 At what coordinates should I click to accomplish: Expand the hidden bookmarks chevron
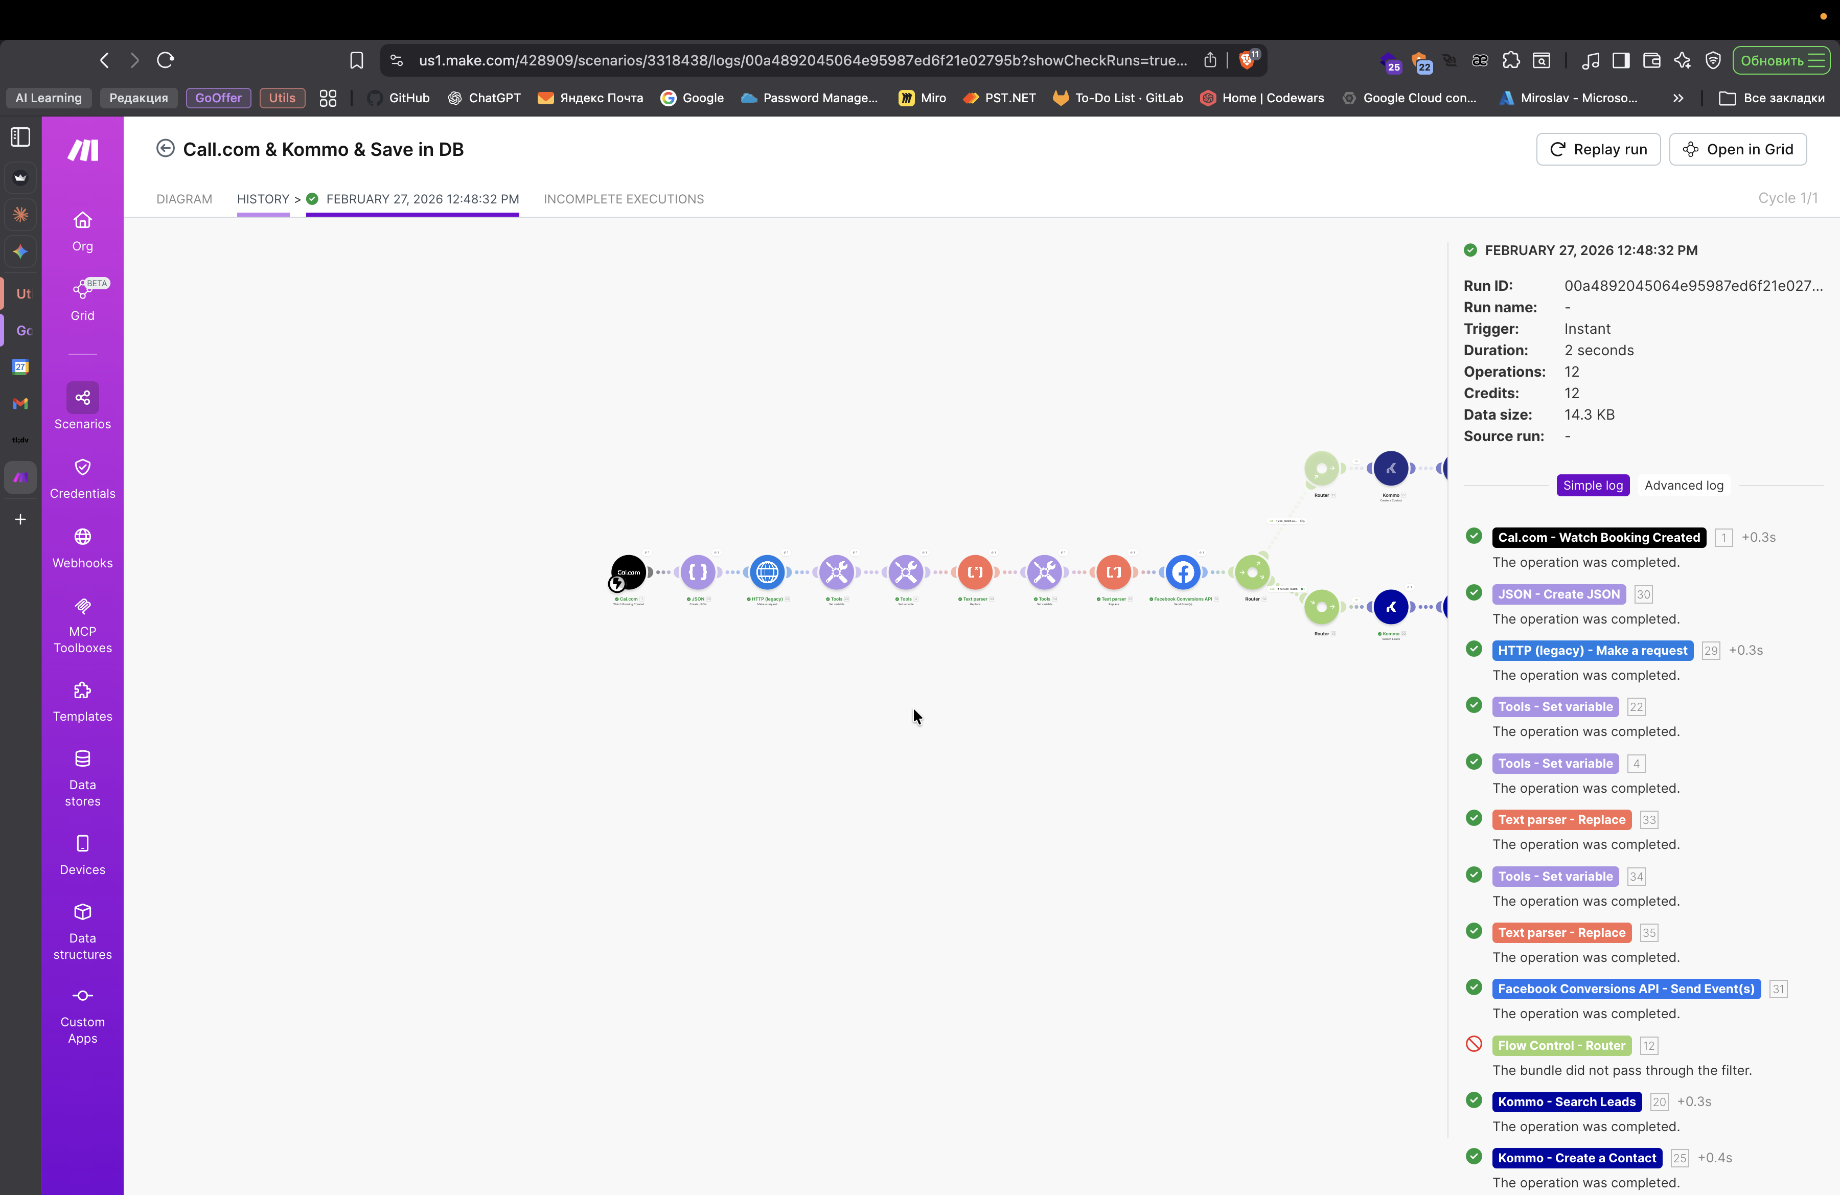(1677, 98)
